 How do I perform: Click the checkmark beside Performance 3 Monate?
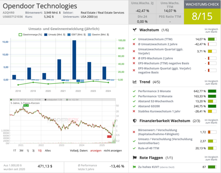point(134,91)
